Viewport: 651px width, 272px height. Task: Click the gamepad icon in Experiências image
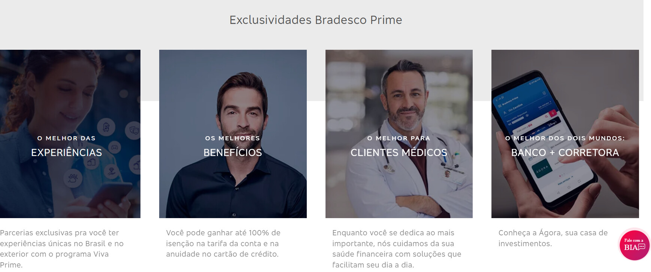point(115,147)
